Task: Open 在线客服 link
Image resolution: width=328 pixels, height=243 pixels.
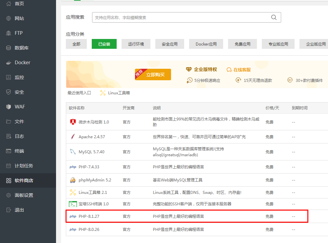Action: [242, 70]
